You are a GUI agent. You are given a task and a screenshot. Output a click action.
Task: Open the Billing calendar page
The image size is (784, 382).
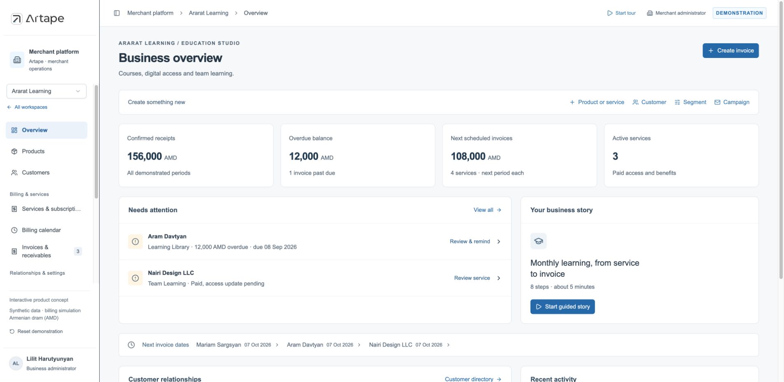(x=47, y=230)
